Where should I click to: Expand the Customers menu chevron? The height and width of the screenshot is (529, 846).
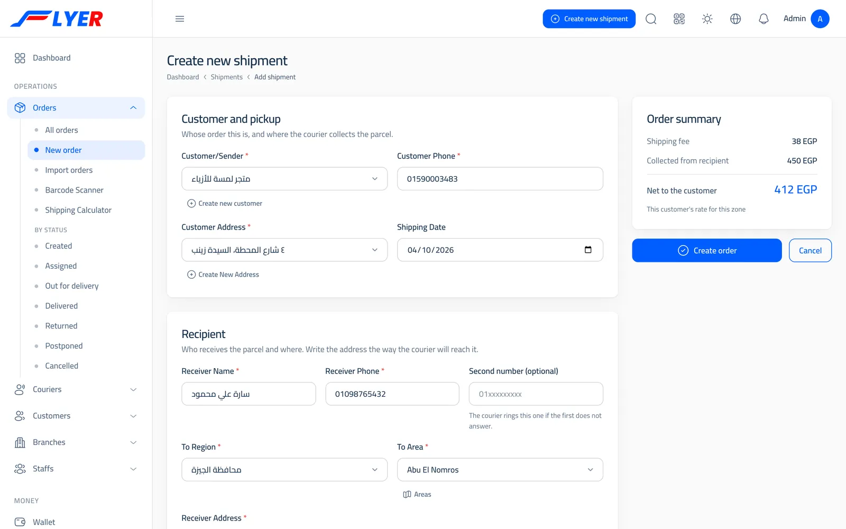[133, 416]
